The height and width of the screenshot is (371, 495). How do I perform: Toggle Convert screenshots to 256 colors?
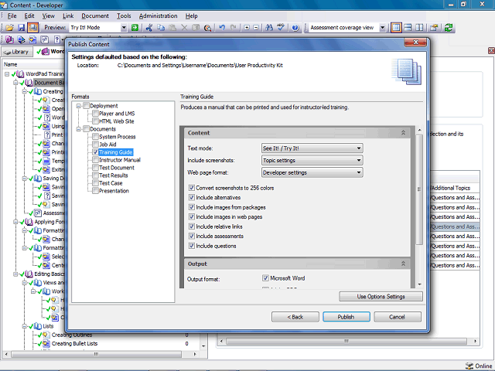pyautogui.click(x=191, y=188)
